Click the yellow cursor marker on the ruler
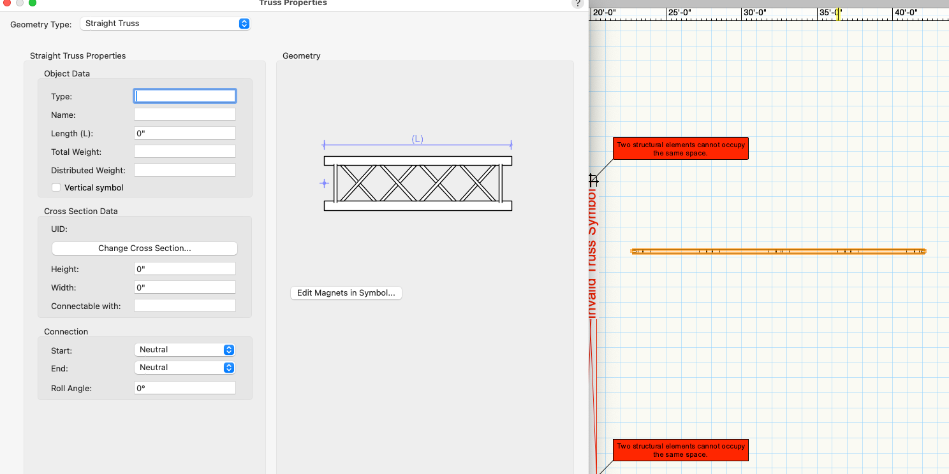 coord(838,14)
